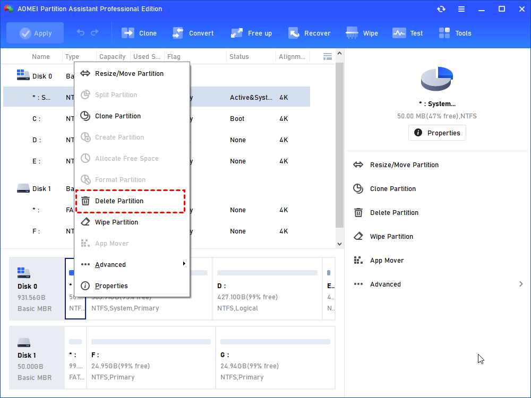Click Create Partition in context menu
The width and height of the screenshot is (531, 398).
(x=132, y=137)
